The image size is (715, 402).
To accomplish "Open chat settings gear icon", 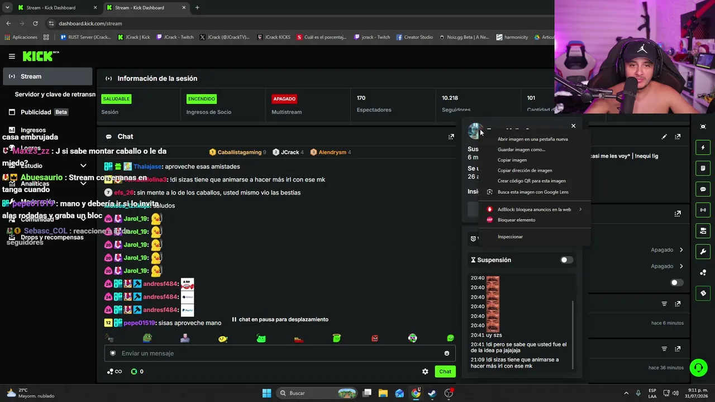I will [425, 372].
